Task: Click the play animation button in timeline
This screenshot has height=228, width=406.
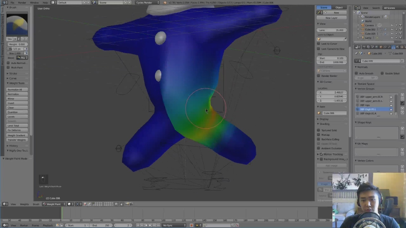Action: [150, 225]
